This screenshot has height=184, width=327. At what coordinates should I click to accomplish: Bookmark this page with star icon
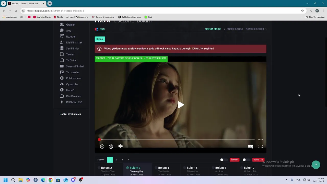tap(302, 11)
